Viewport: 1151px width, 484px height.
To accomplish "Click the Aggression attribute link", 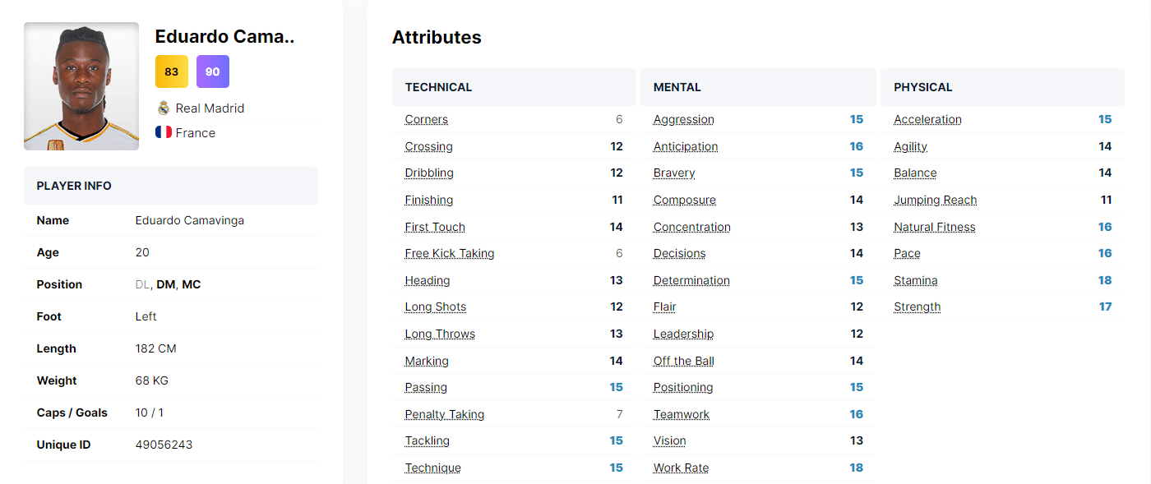I will tap(683, 119).
